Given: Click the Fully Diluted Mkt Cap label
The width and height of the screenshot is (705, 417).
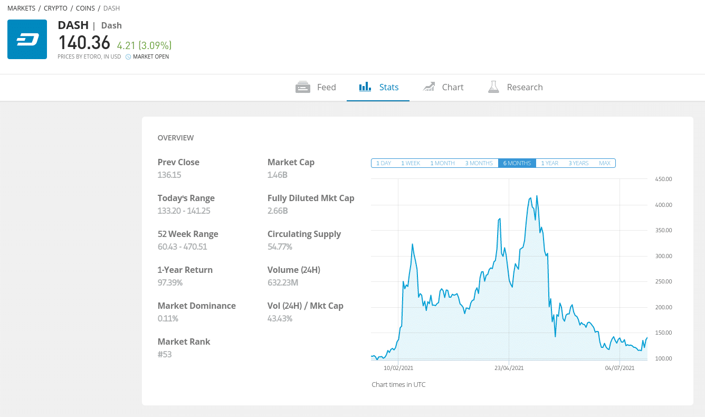Looking at the screenshot, I should 311,198.
